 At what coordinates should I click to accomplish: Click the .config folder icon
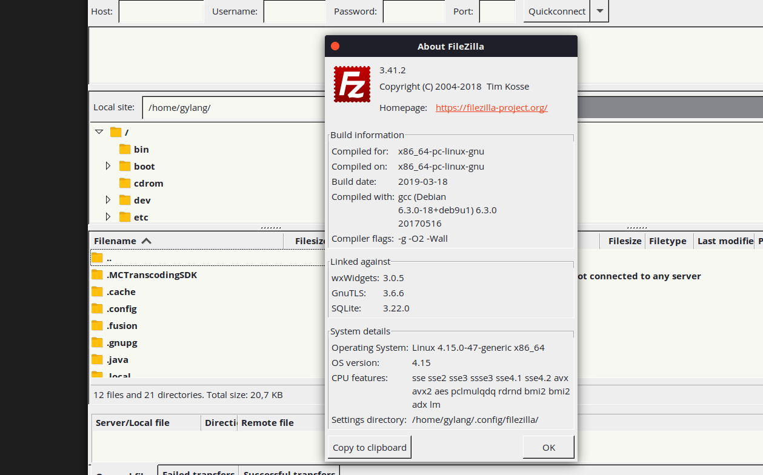pyautogui.click(x=97, y=309)
